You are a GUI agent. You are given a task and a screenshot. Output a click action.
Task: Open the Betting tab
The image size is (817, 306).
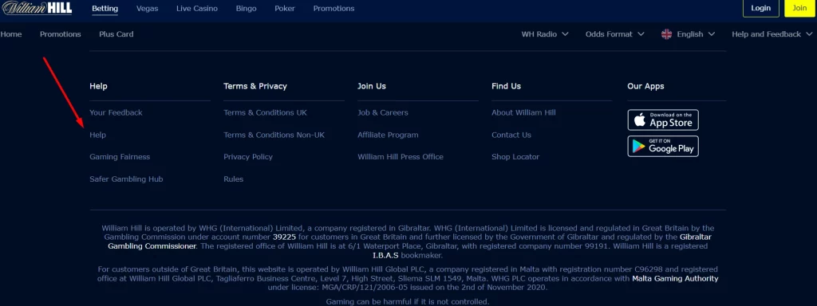click(105, 8)
